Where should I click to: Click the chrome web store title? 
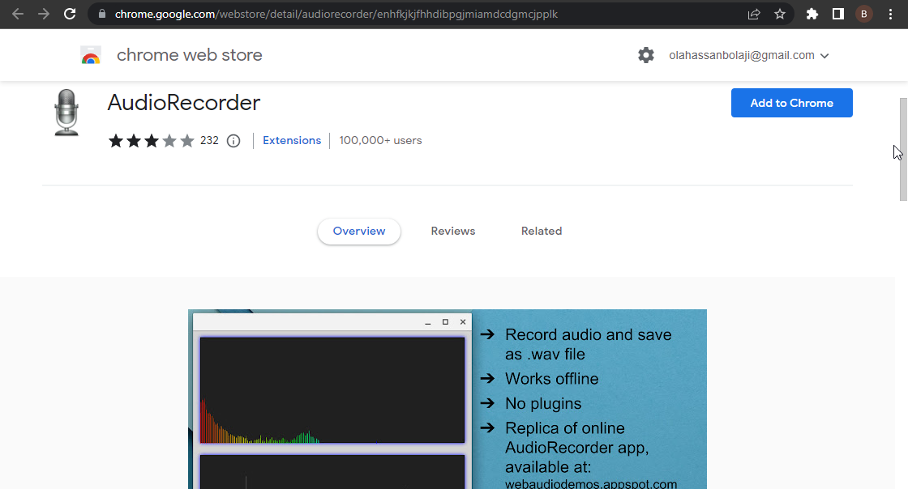[x=190, y=55]
